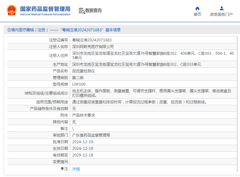Select 2024-12-19 in 批准日期 row
This screenshot has height=177, width=240.
pyautogui.click(x=83, y=142)
